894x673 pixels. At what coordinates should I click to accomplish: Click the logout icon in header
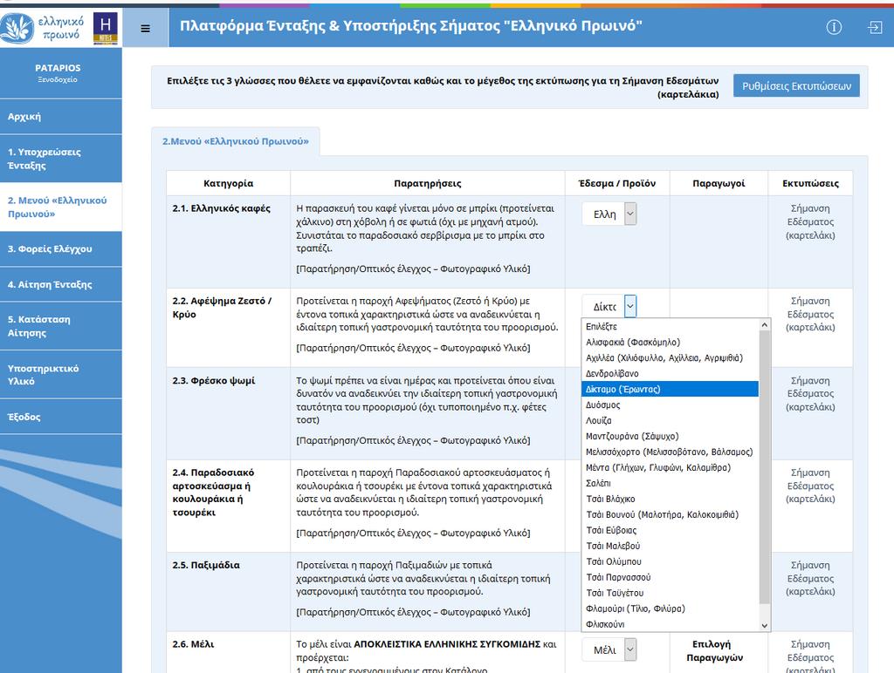coord(875,27)
